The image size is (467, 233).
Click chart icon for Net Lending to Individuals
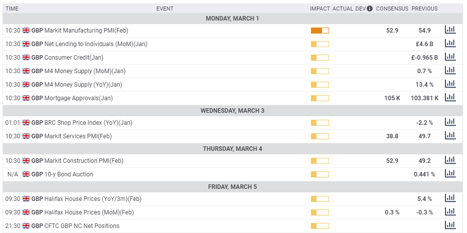pyautogui.click(x=450, y=44)
